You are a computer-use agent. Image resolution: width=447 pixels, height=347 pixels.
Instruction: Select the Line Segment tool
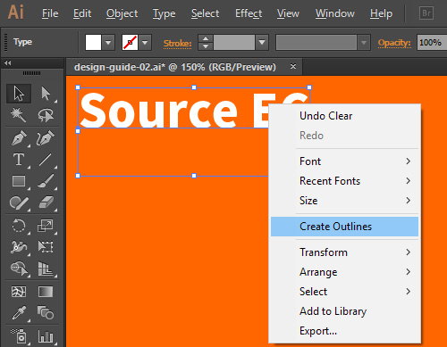tap(46, 160)
